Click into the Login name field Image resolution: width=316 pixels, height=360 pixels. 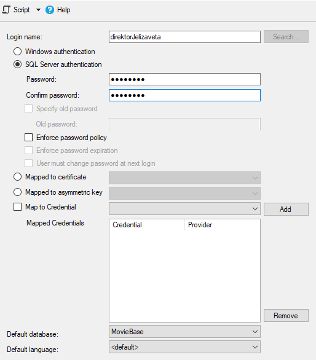(x=184, y=37)
